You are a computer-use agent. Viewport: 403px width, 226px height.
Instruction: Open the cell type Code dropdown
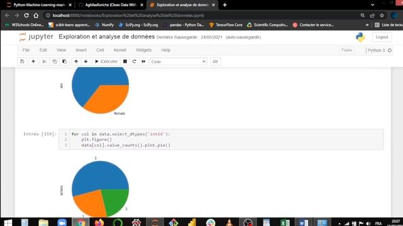coord(178,62)
